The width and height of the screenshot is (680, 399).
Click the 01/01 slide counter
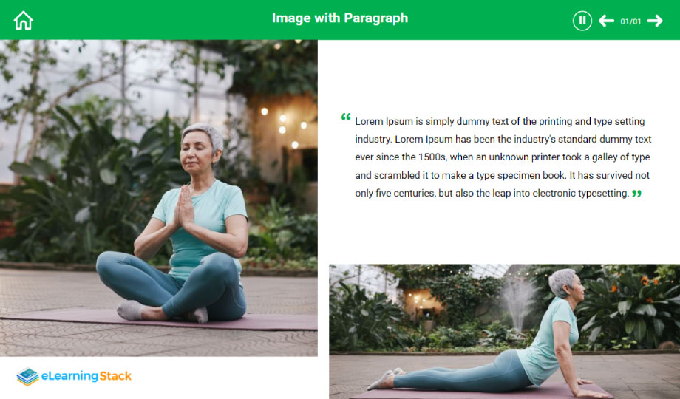coord(630,21)
